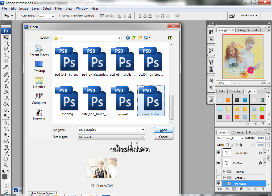Expand the Group 1 layer group

click(x=224, y=178)
